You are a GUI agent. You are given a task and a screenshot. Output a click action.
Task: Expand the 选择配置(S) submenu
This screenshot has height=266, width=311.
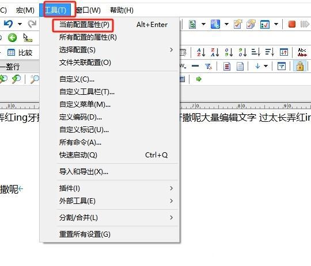(x=109, y=50)
